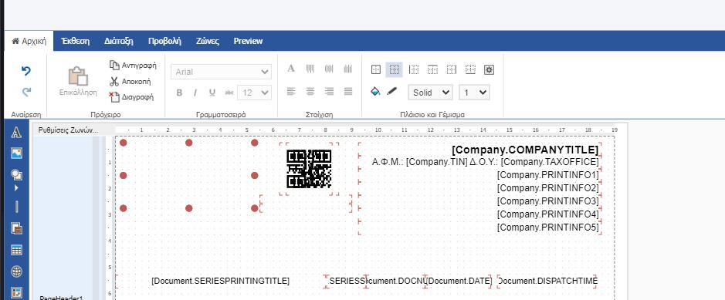Click the Επικόλληση paste clipboard icon
Screen dimensions: 725x300
point(78,76)
